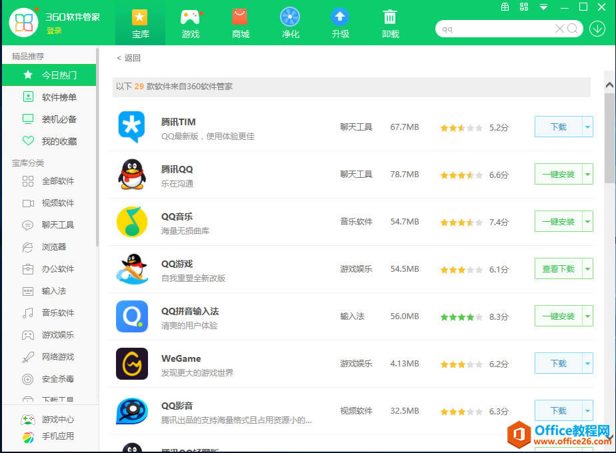Viewport: 616px width, 453px height.
Task: Click 查看下载 for QQ游戏
Action: (558, 268)
